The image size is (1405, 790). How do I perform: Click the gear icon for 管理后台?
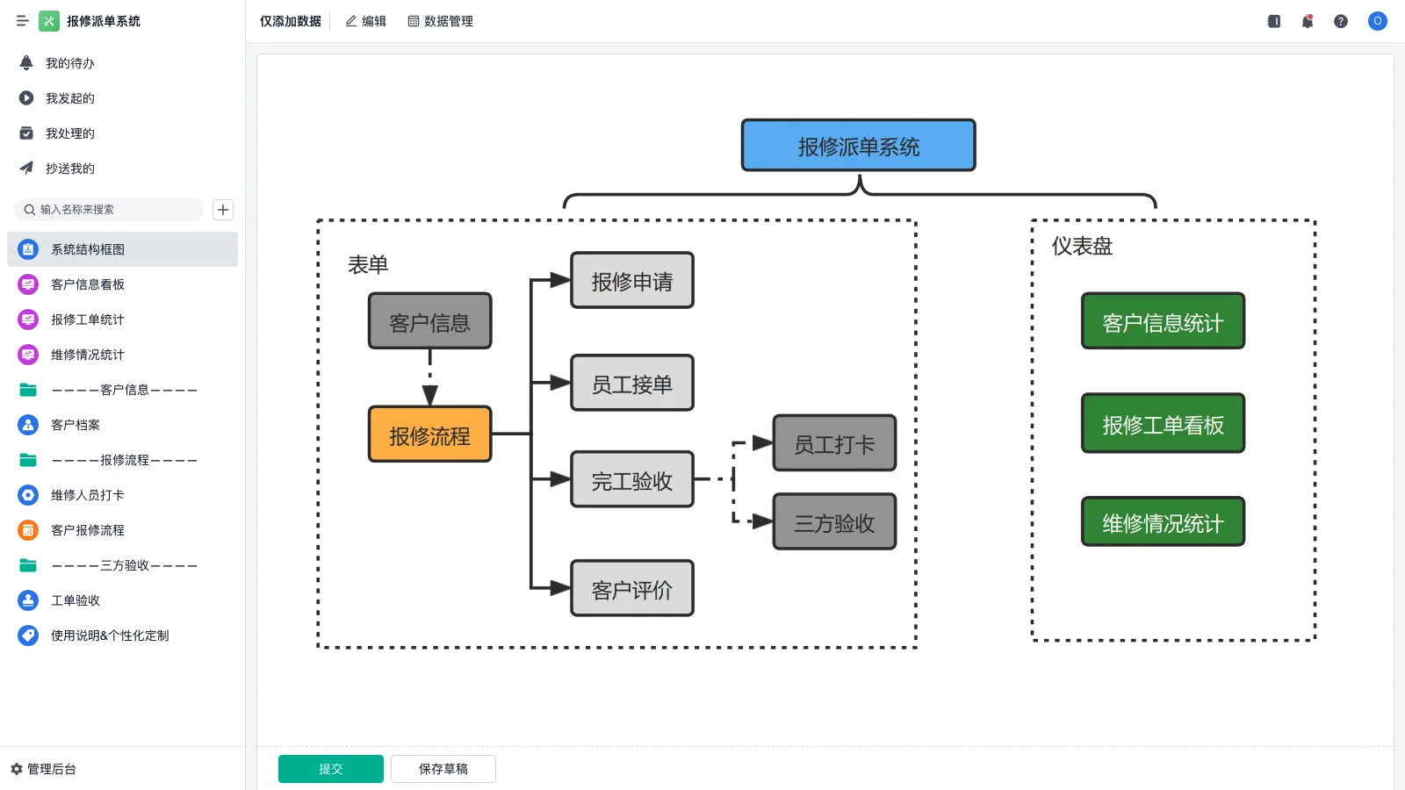click(x=17, y=769)
